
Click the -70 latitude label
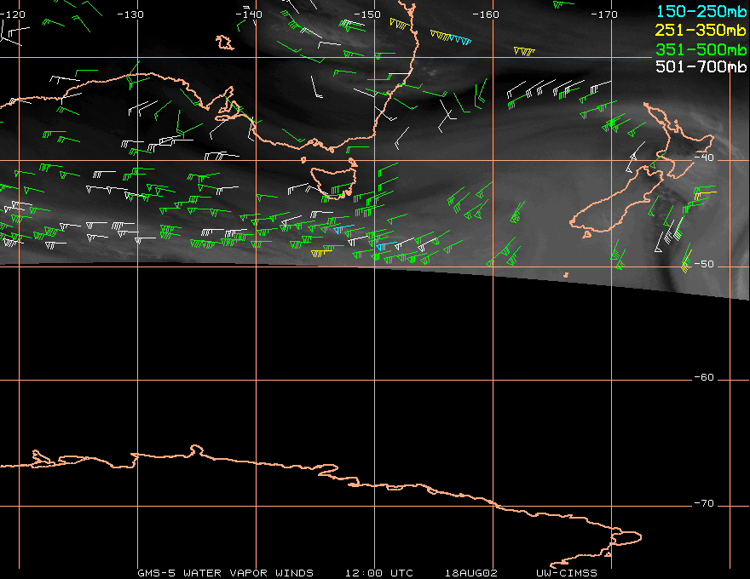pyautogui.click(x=704, y=503)
